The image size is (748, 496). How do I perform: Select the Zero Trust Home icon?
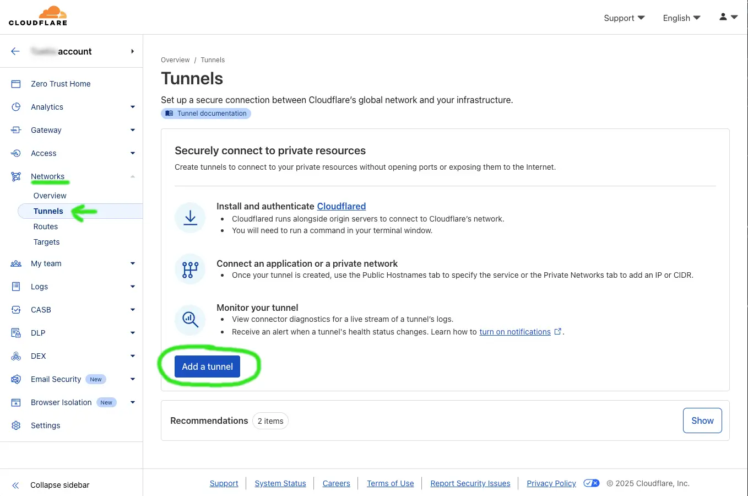[15, 83]
